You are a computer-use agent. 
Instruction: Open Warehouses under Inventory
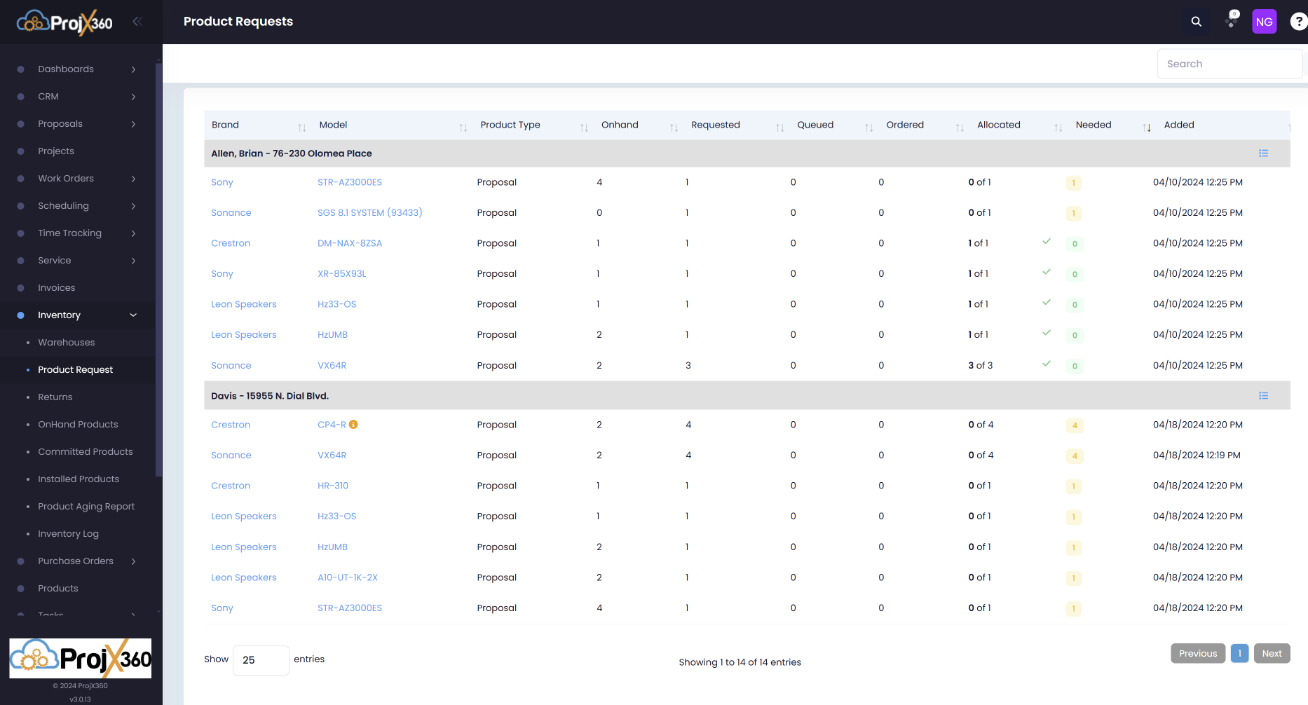(x=67, y=343)
